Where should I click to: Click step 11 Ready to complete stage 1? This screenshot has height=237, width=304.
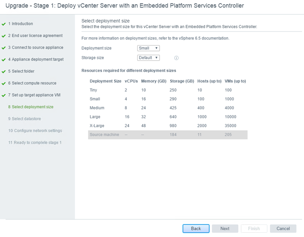click(35, 142)
